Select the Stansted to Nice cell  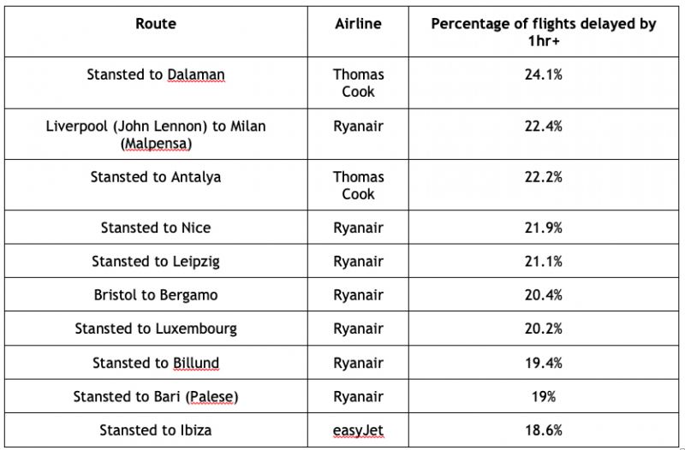[156, 228]
